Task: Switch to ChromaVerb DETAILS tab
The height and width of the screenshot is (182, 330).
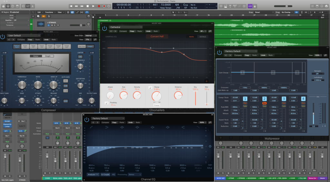Action: click(x=203, y=37)
